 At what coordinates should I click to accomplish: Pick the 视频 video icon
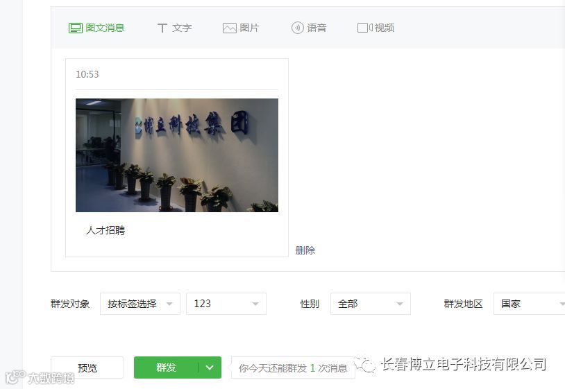coord(364,28)
